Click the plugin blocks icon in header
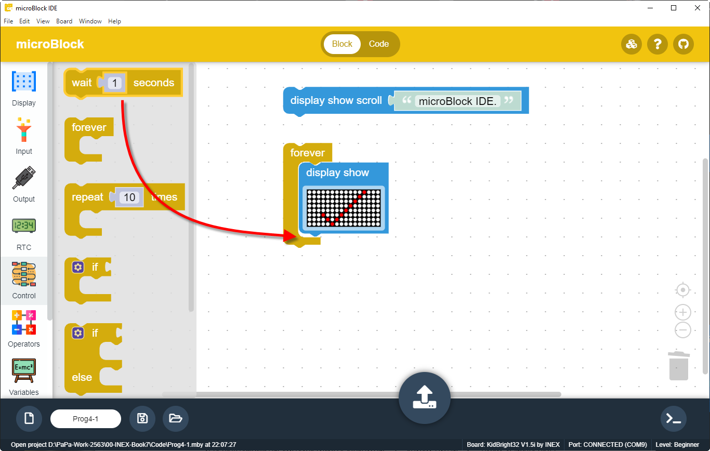The width and height of the screenshot is (710, 451). (x=632, y=44)
